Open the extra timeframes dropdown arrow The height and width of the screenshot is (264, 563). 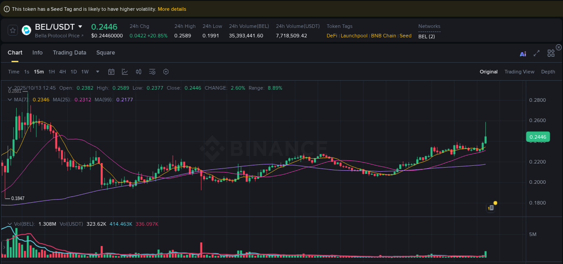pos(97,72)
